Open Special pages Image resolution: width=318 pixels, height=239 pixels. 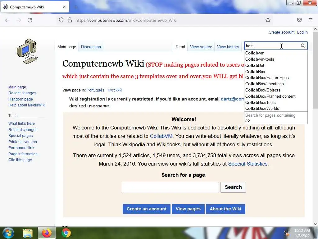pos(20,136)
